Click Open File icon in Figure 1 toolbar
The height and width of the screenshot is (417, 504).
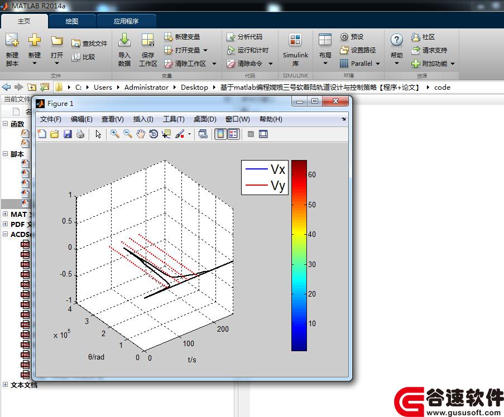[55, 134]
